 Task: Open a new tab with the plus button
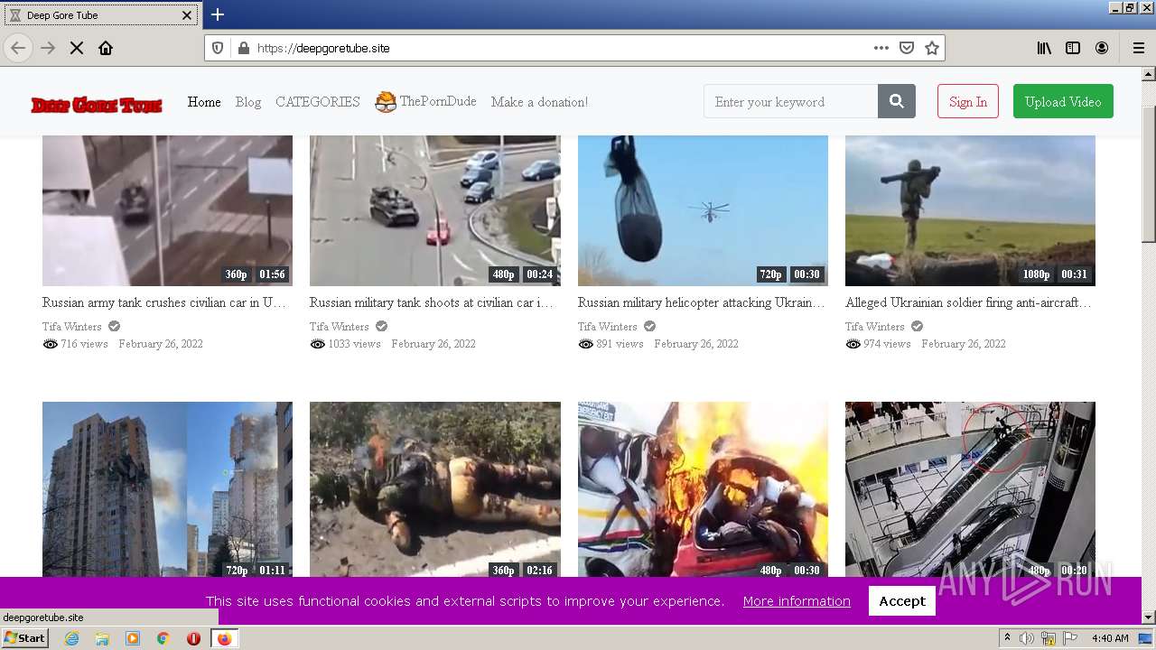click(x=218, y=14)
